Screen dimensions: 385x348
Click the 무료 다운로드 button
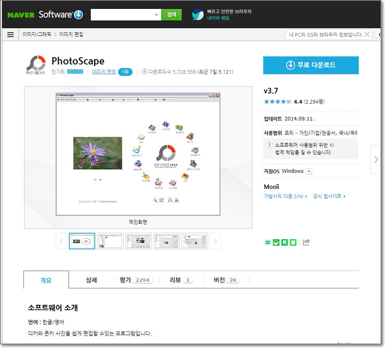[311, 65]
